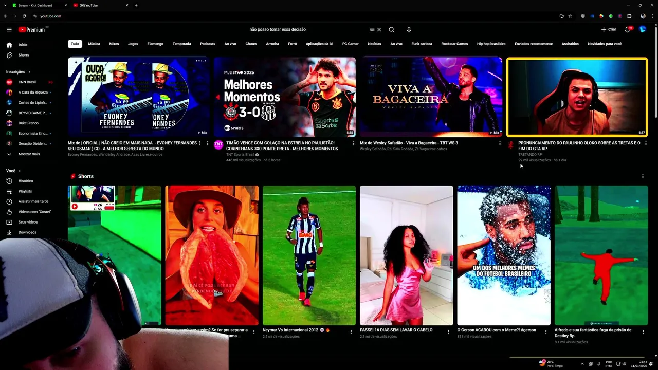This screenshot has width=658, height=370.
Task: Switch to the Stream - Kick Dashboard tab
Action: (40, 5)
